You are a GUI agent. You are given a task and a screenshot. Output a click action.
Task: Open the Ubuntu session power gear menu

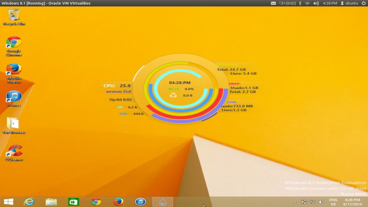coord(364,3)
